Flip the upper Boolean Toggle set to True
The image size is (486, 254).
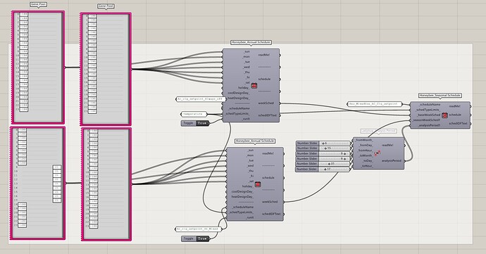point(195,123)
